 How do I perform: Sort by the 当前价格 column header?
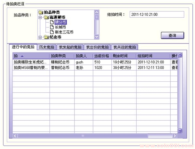click(102, 56)
